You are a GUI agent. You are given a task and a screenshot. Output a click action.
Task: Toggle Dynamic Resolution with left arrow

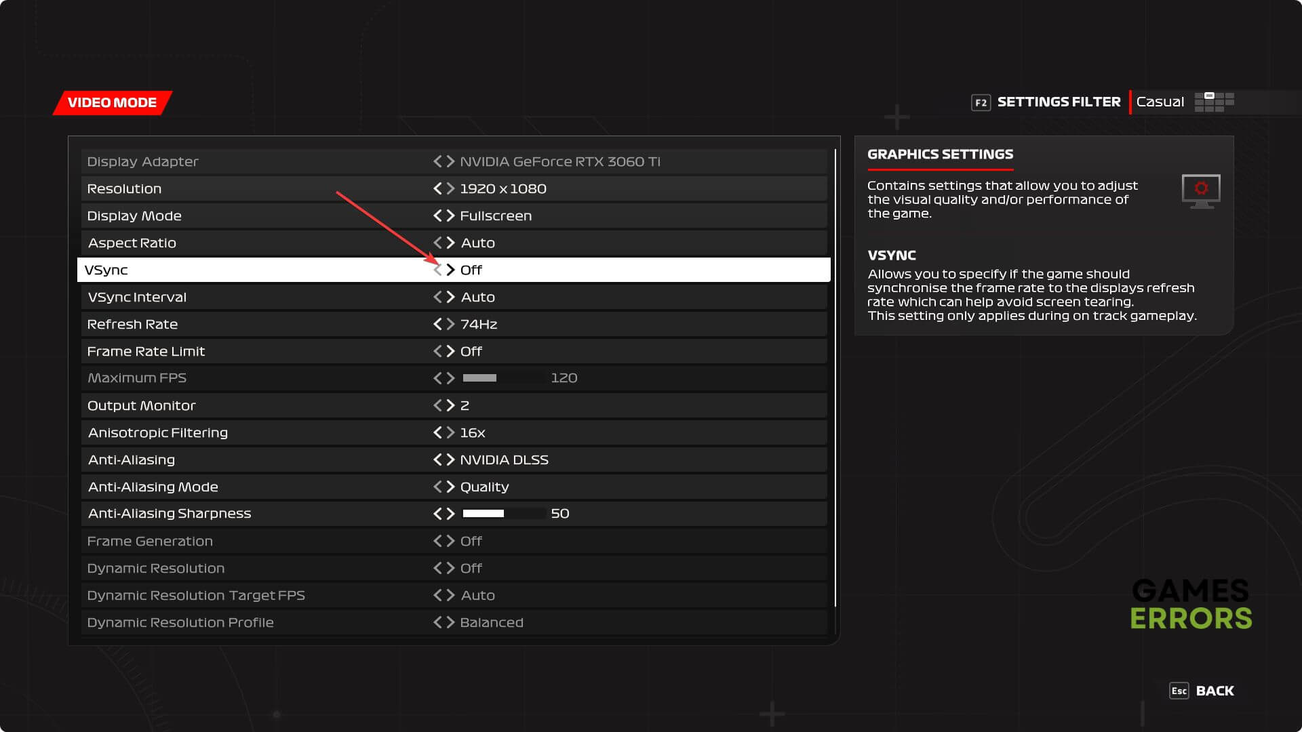[437, 568]
